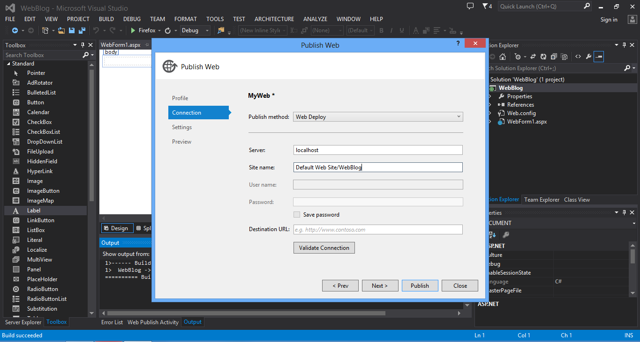
Task: Click the Next > button
Action: pos(380,286)
